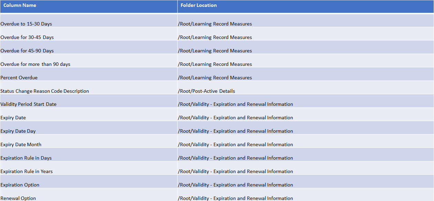Select the Expiry Date Month cell
The height and width of the screenshot is (201, 434).
coord(21,144)
